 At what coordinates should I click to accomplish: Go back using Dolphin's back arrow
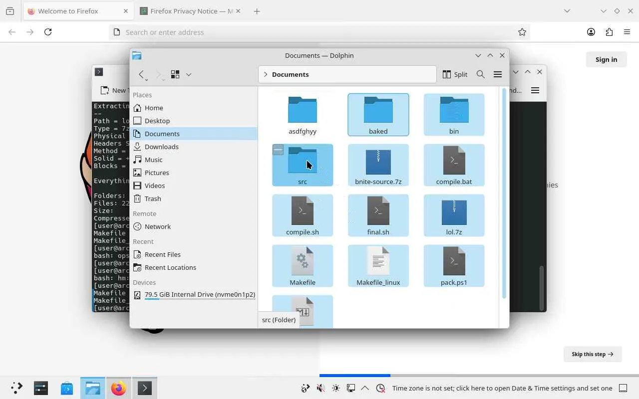point(142,74)
